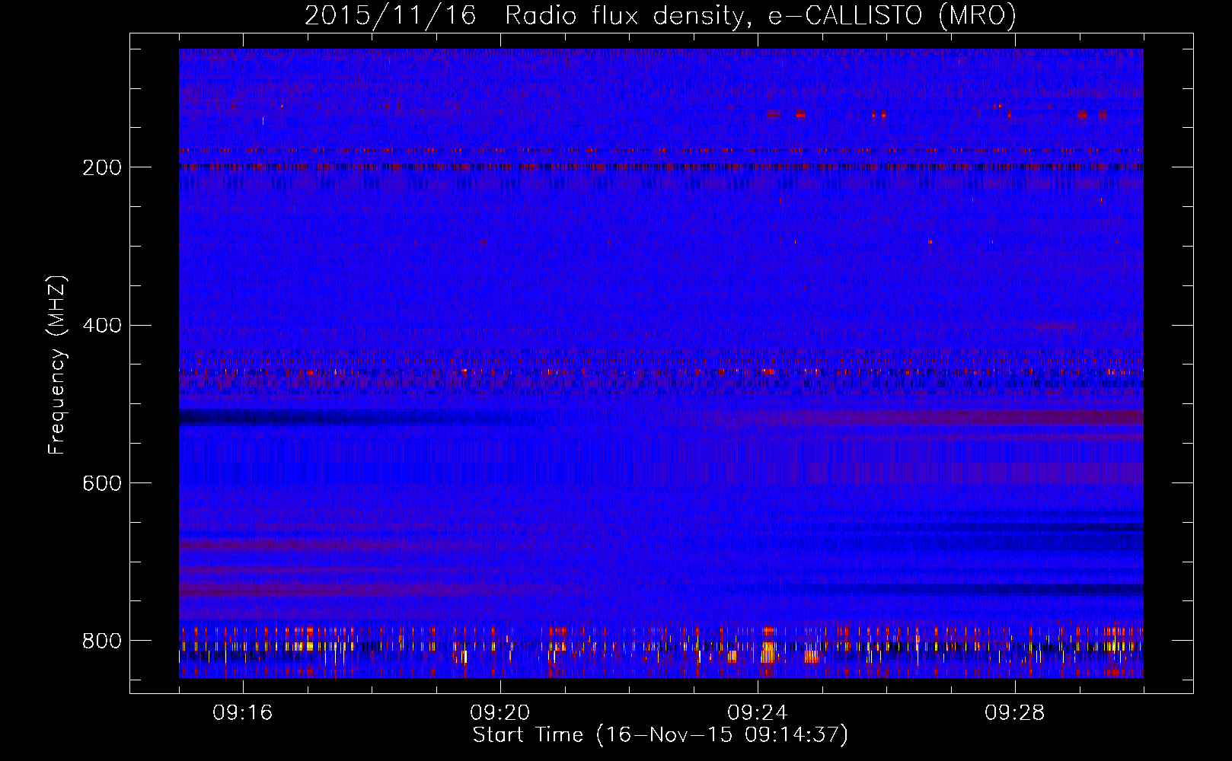
Task: Click the 800 frequency tick label
Action: (x=101, y=642)
